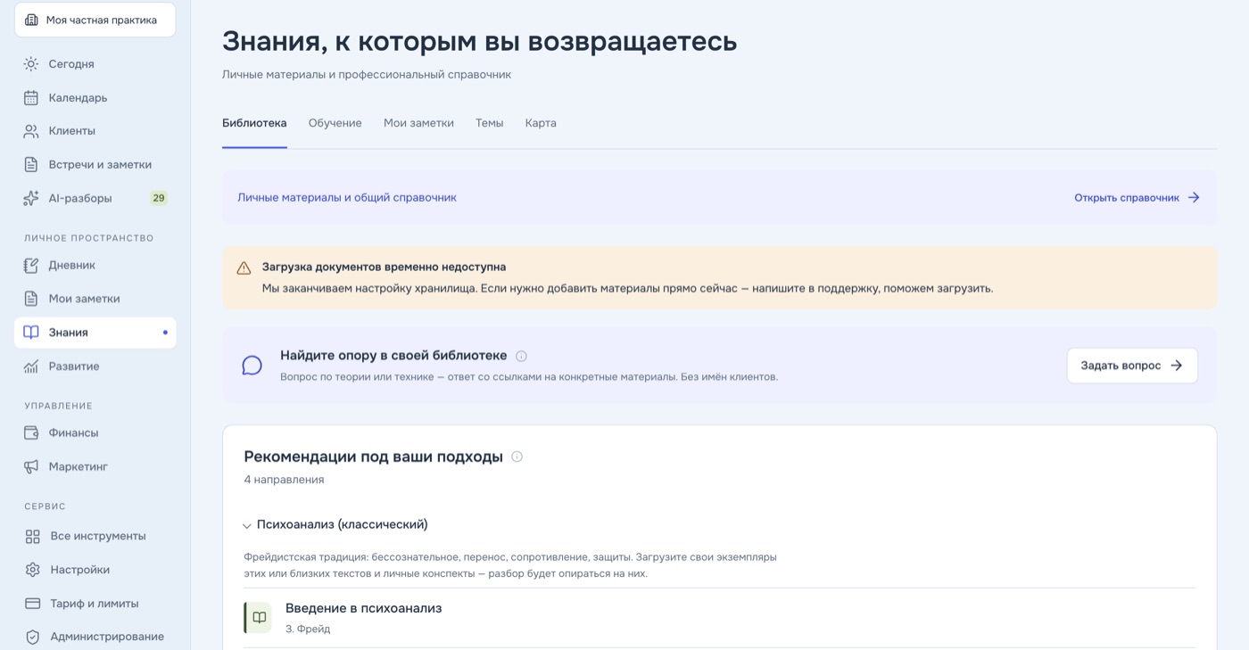Open the Моя частная практика workspace selector
This screenshot has width=1249, height=650.
[95, 20]
